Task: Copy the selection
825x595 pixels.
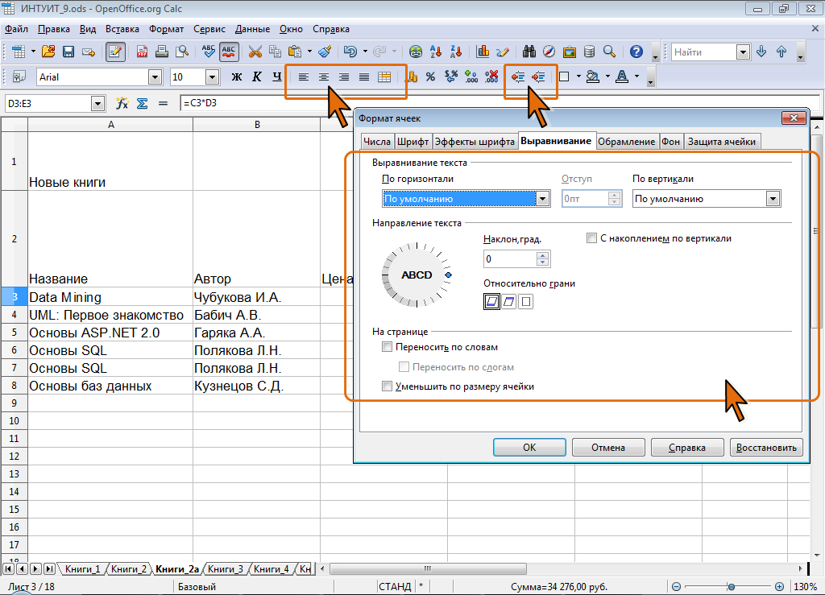Action: pyautogui.click(x=276, y=52)
